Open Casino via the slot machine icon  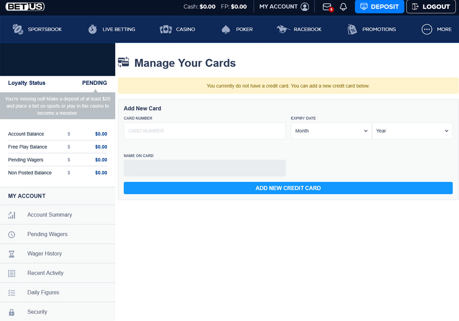tap(165, 29)
